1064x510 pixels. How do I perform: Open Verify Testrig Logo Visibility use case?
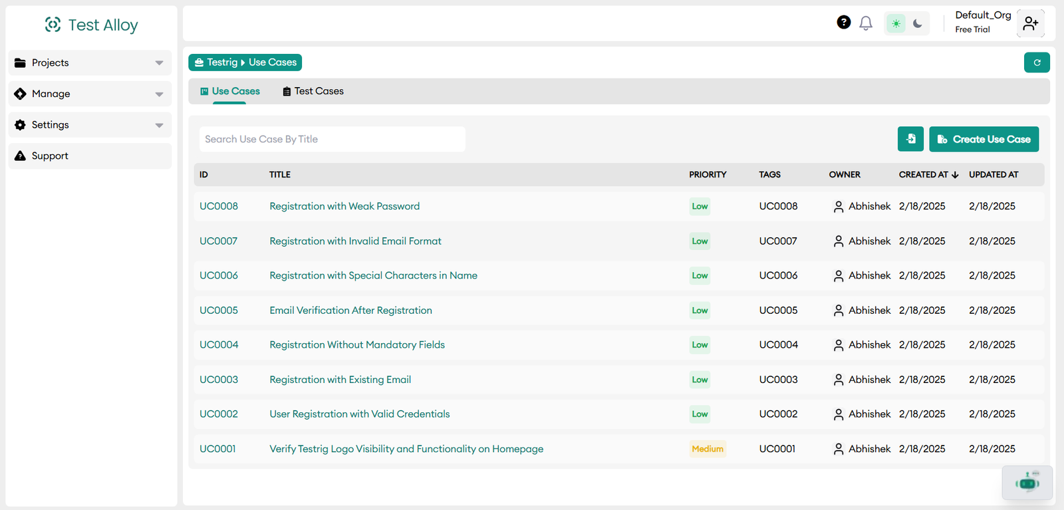click(406, 449)
